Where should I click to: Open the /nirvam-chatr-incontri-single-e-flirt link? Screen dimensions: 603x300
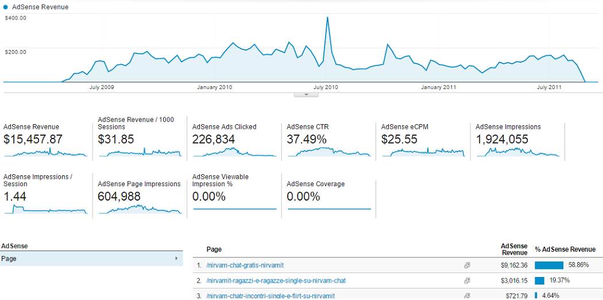[x=270, y=295]
